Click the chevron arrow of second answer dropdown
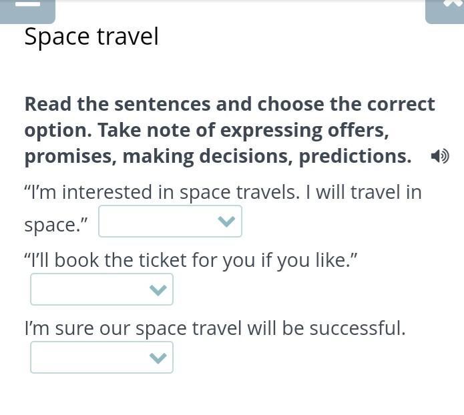The image size is (464, 415). [x=158, y=290]
